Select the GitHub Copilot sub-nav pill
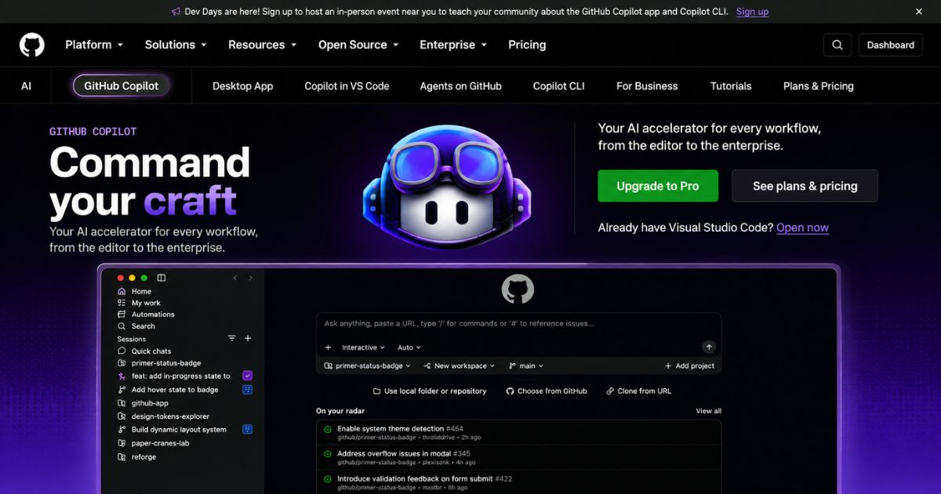Viewport: 941px width, 494px height. point(122,85)
